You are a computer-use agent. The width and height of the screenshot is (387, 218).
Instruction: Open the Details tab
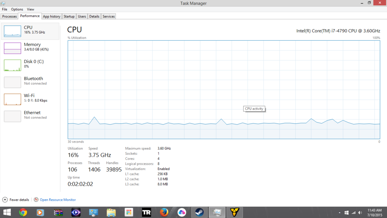point(94,17)
